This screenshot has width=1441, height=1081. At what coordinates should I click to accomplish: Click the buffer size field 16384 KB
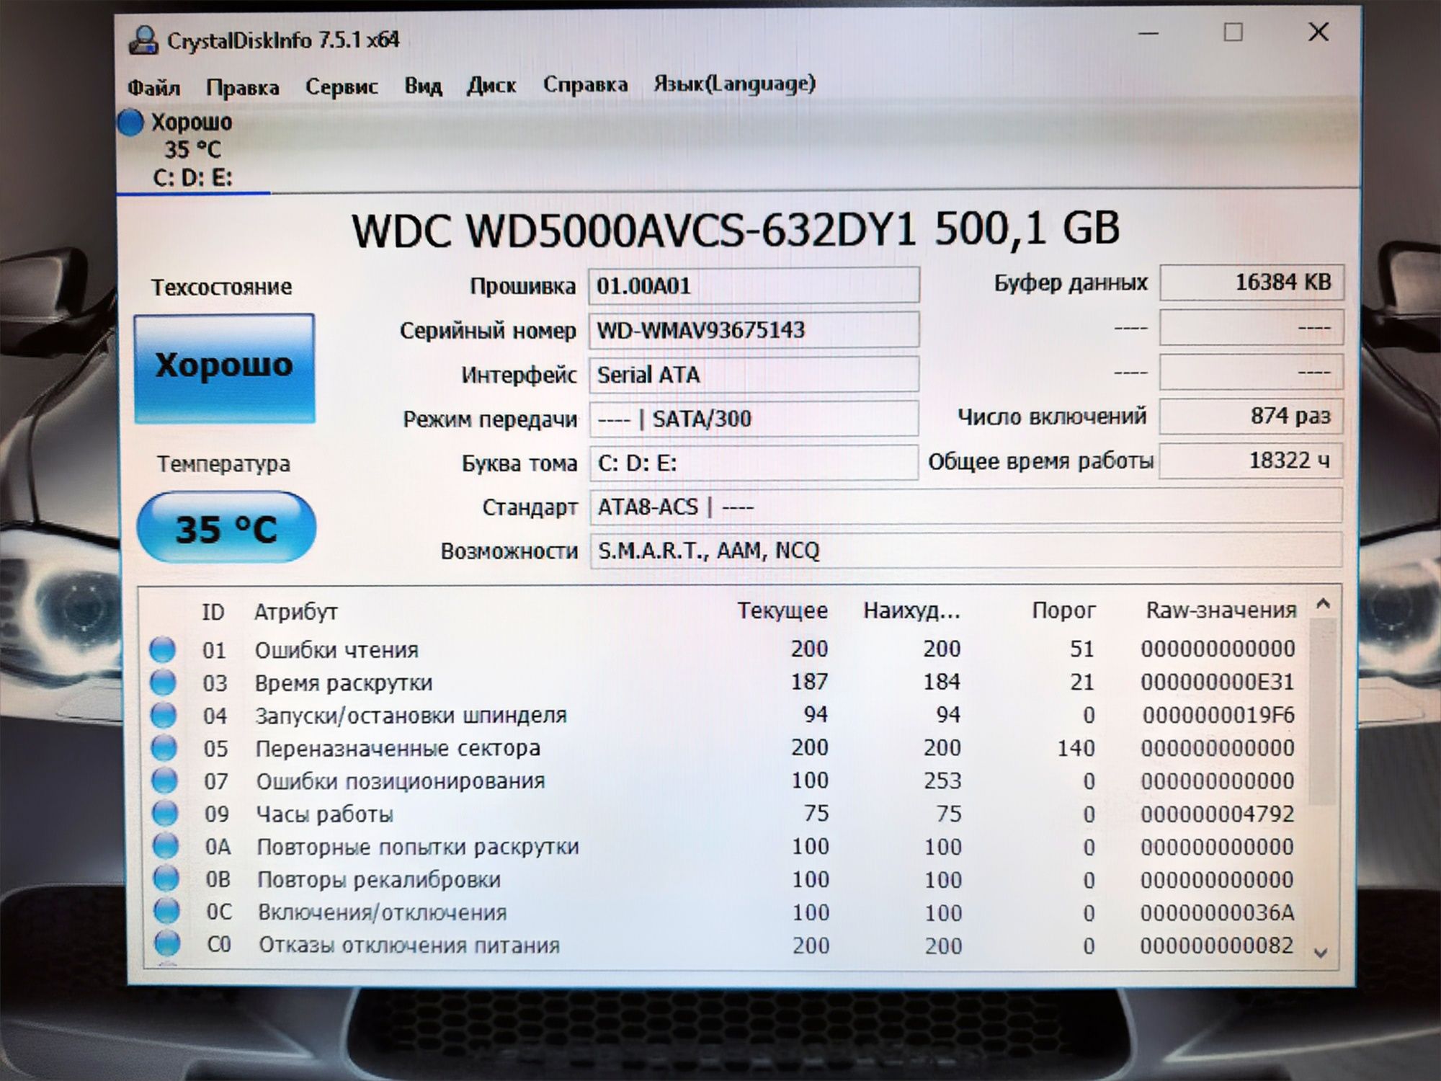click(x=1252, y=282)
